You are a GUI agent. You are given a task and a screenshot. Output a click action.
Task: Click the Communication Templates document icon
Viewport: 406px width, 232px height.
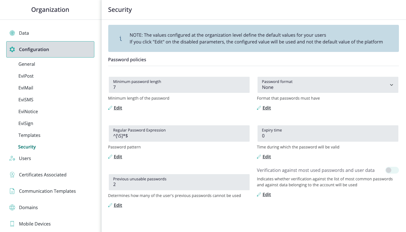tap(12, 191)
